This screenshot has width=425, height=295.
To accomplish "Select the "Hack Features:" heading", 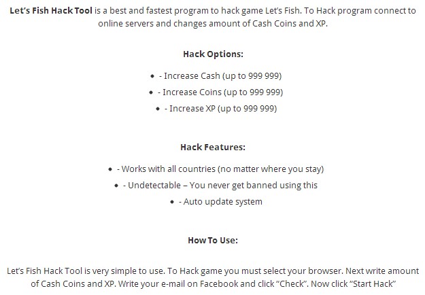I will pos(213,147).
